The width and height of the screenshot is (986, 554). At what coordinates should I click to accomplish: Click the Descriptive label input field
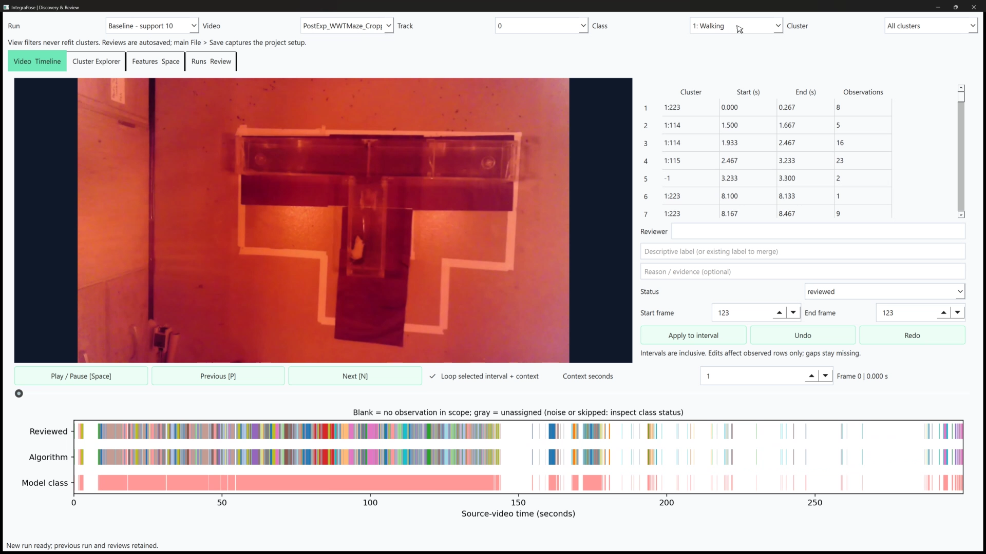coord(803,251)
